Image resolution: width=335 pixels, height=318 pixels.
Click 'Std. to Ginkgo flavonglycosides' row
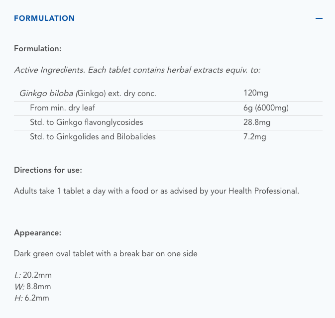pyautogui.click(x=86, y=122)
